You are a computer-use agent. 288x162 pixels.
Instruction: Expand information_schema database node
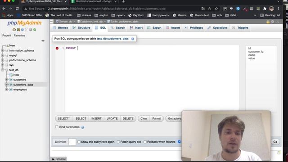point(3,50)
